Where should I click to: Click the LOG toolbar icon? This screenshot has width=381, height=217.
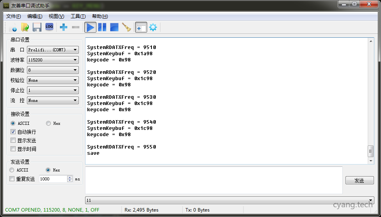[49, 27]
